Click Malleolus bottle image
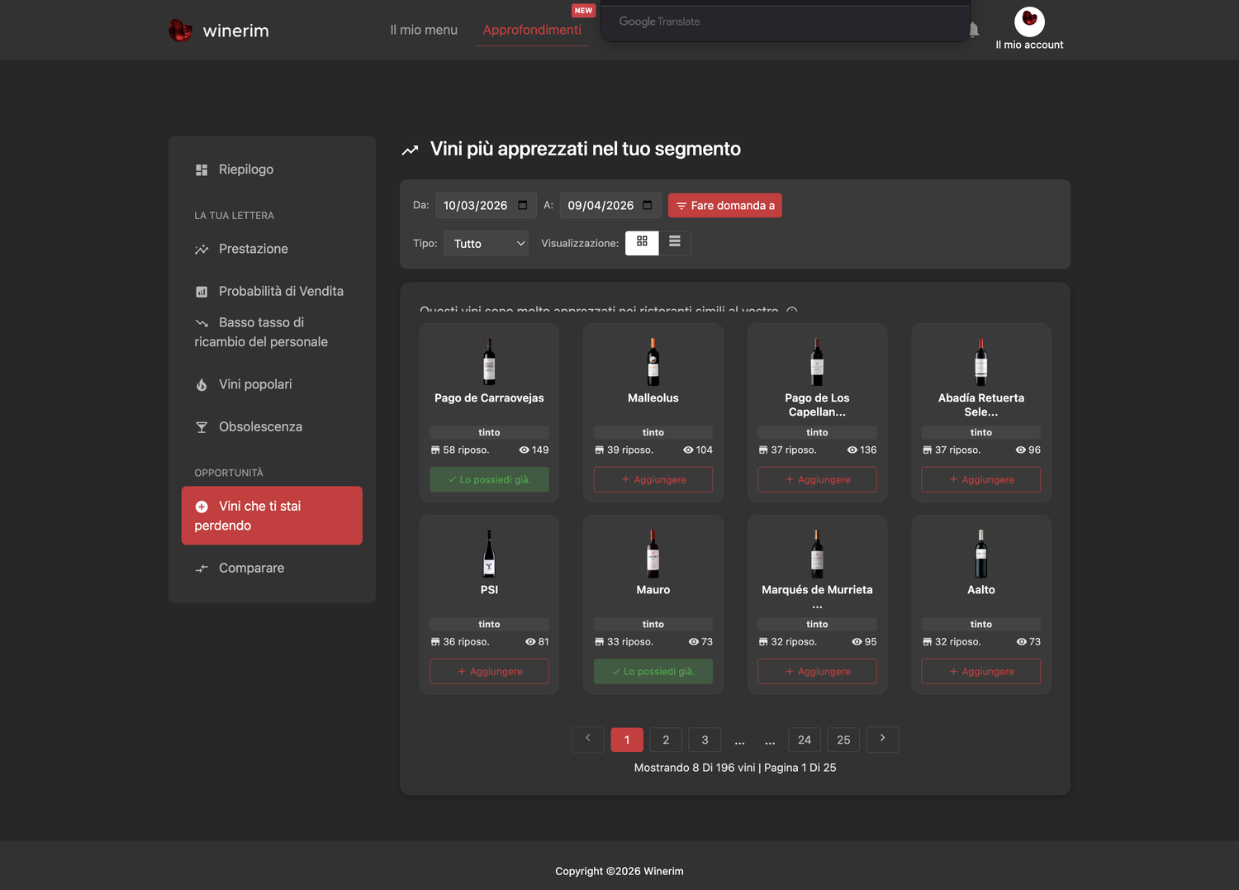This screenshot has height=890, width=1239. (653, 362)
